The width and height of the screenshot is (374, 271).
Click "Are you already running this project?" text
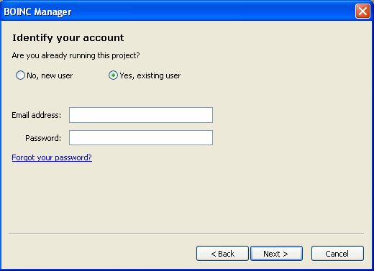pos(76,55)
